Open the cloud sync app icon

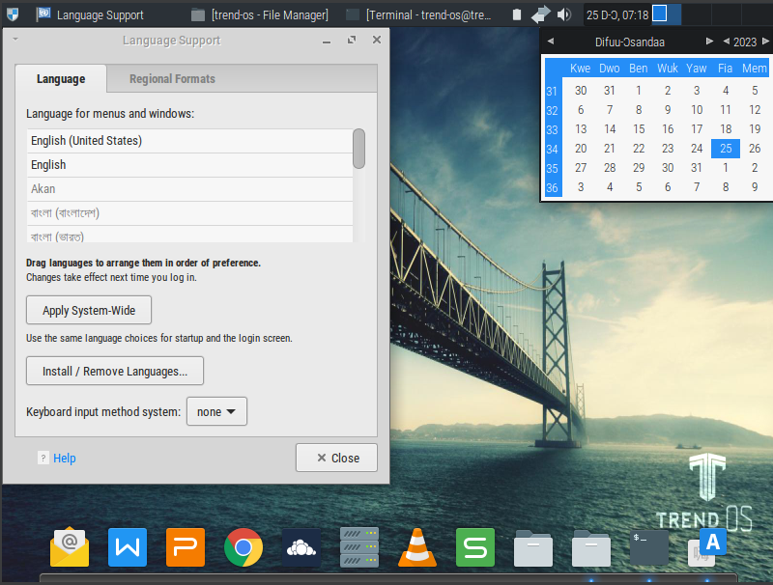(301, 547)
